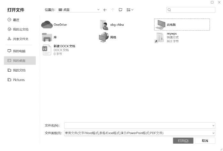Select 我的桌面 in the sidebar
This screenshot has width=223, height=151.
[20, 60]
